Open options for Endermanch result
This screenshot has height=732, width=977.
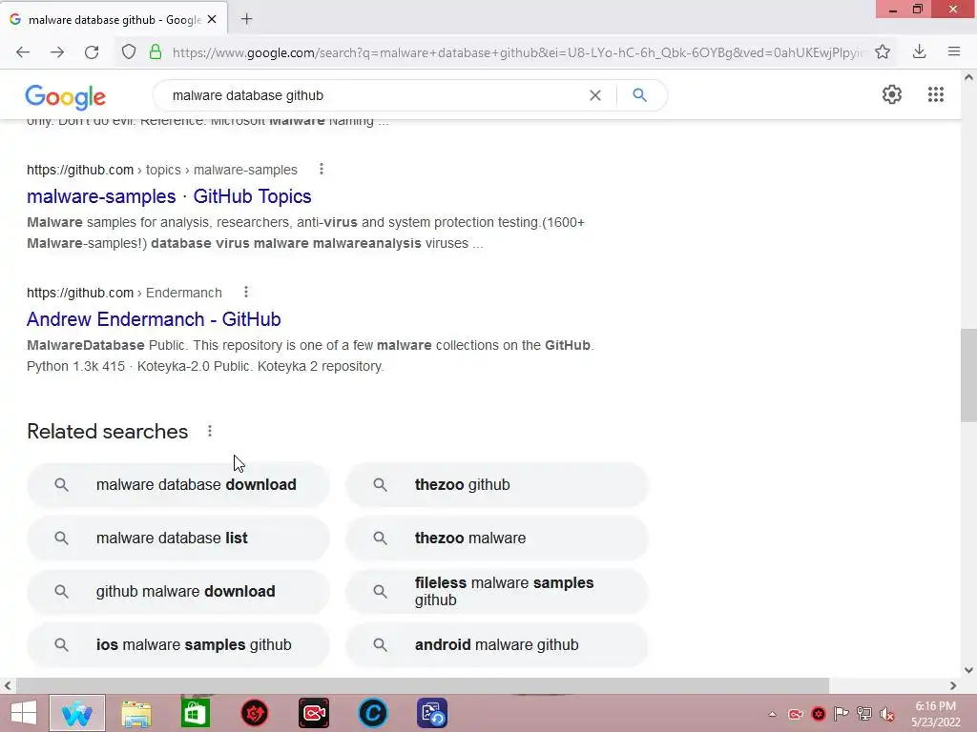pyautogui.click(x=246, y=292)
